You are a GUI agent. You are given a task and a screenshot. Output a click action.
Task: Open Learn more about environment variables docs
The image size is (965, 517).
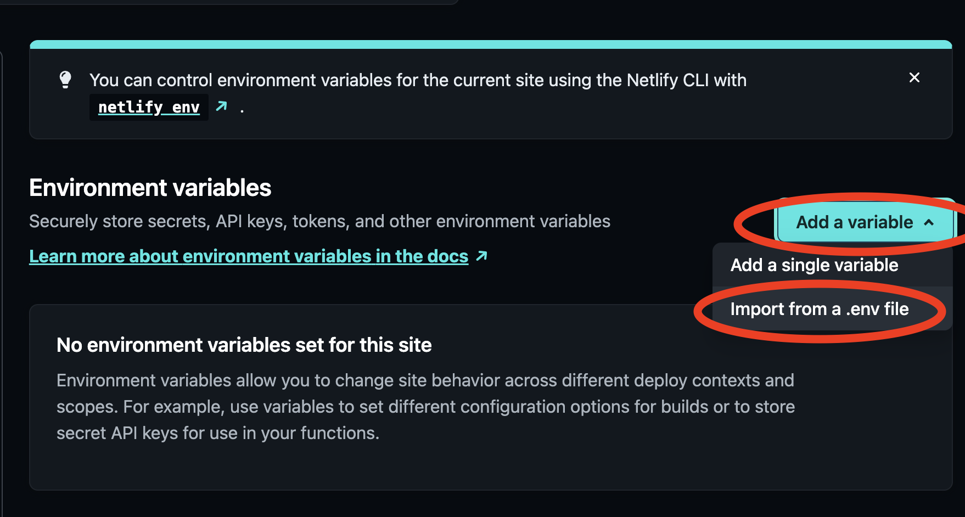coord(248,256)
